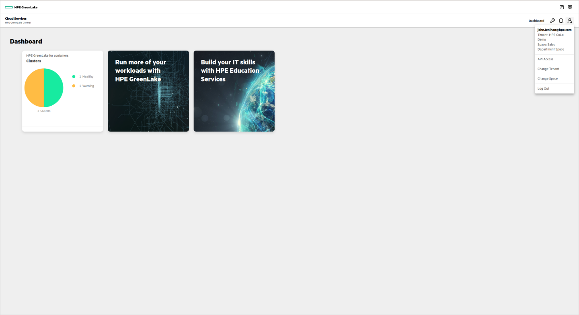Click the orange Warning legend dot
Viewport: 579px width, 315px height.
pyautogui.click(x=74, y=86)
